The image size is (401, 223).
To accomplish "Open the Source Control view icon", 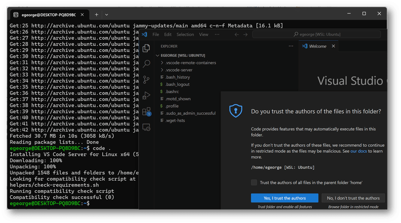I will (146, 79).
